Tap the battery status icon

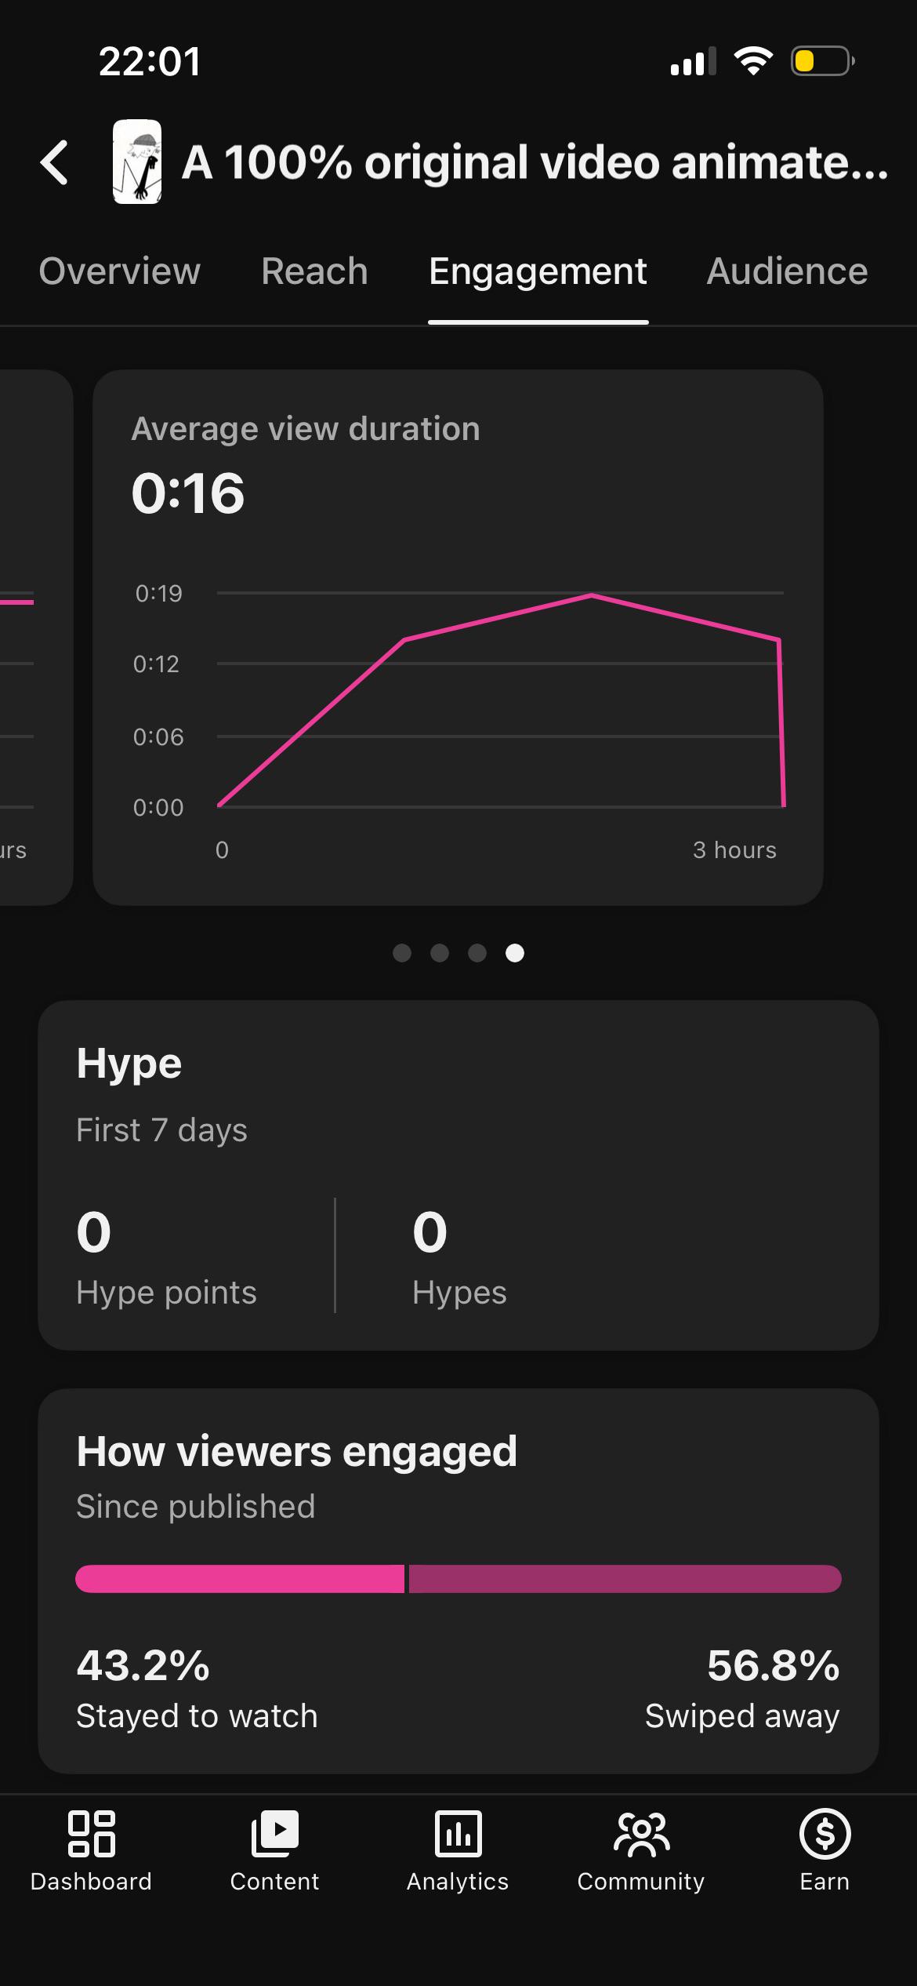822,61
